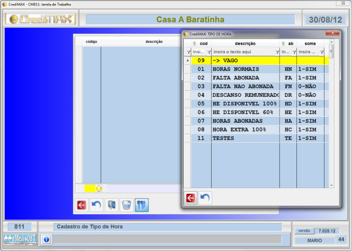Click the red exit arrow in the background form
The width and height of the screenshot is (352, 251).
81,205
